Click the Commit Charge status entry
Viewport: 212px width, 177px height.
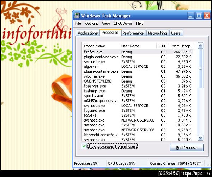pos(176,163)
